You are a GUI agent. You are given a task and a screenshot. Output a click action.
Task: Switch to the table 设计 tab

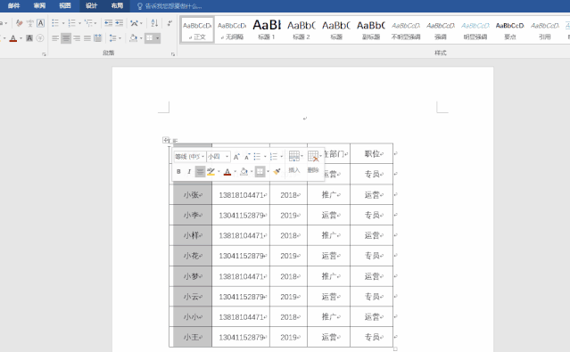[91, 5]
